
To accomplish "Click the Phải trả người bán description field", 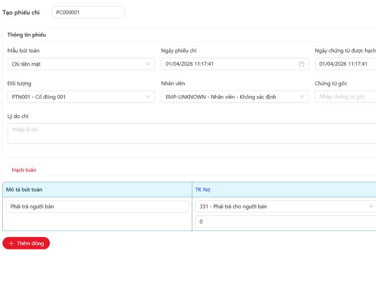I will (x=97, y=206).
